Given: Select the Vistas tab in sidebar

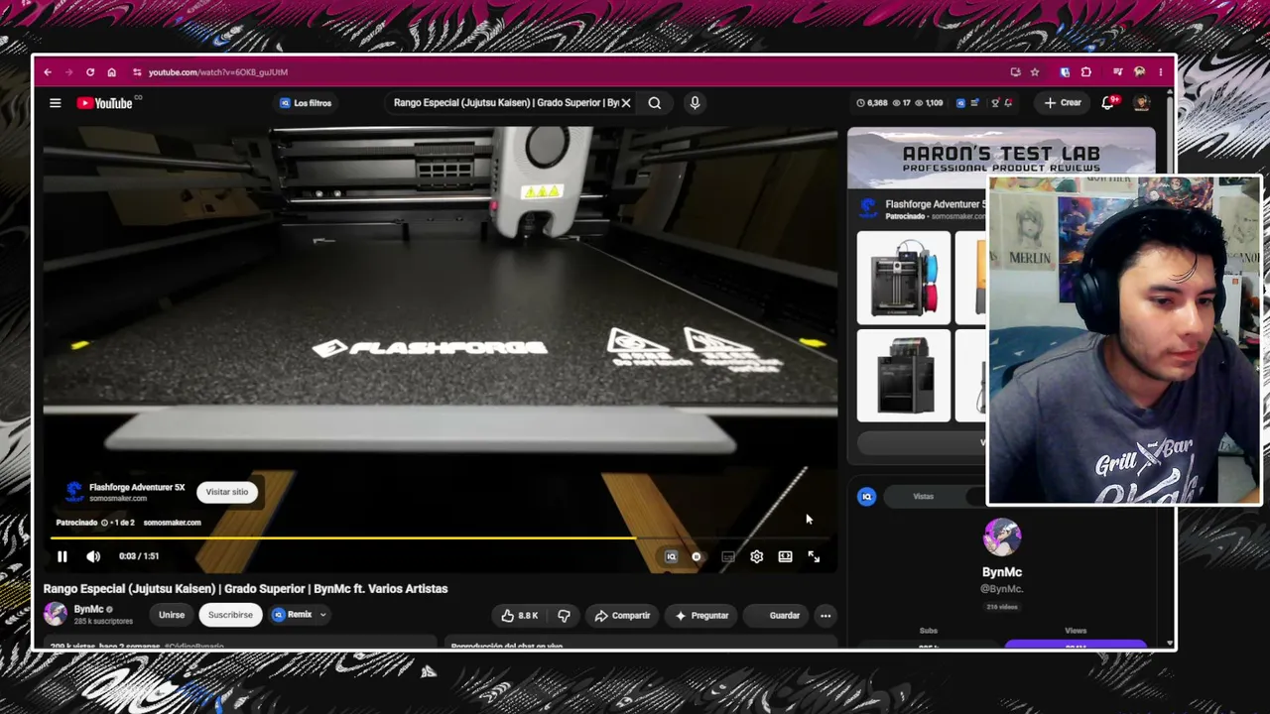Looking at the screenshot, I should pyautogui.click(x=924, y=497).
